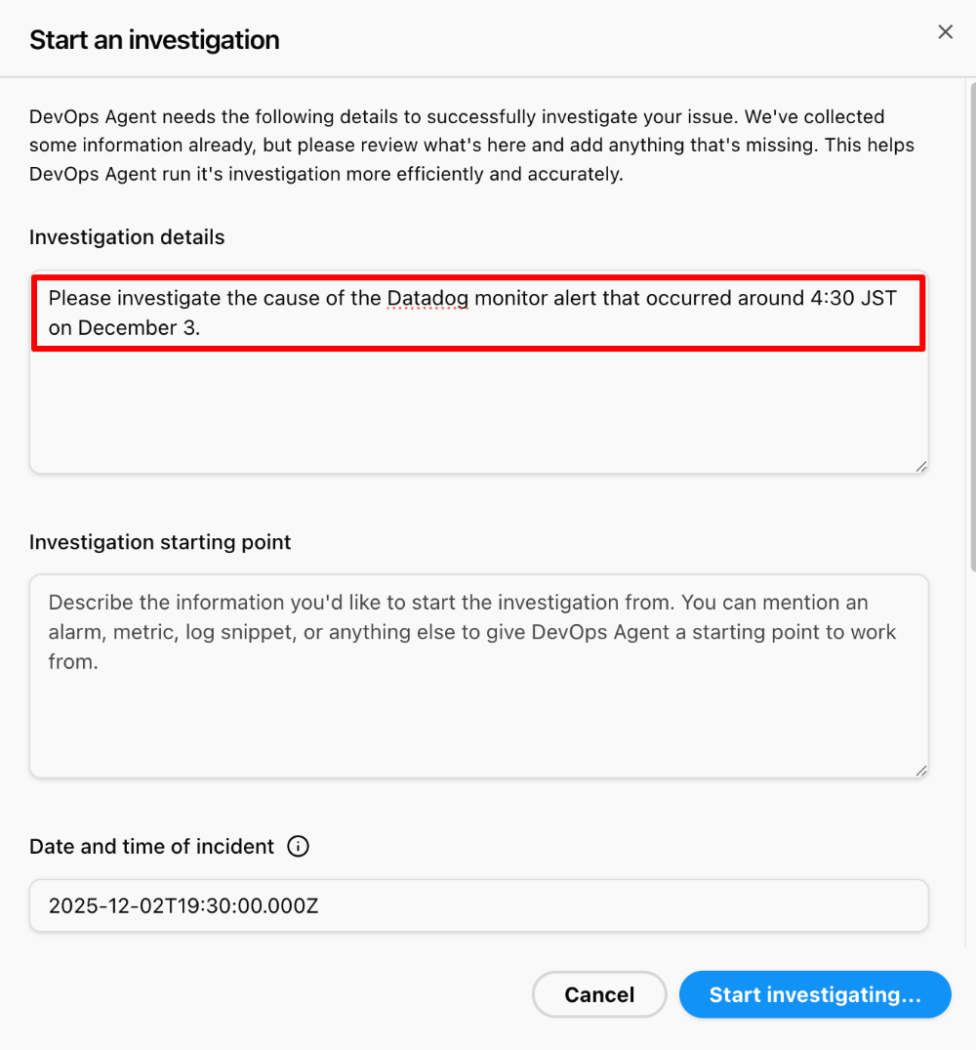Click the empty area below the investigation details text
Image resolution: width=976 pixels, height=1050 pixels.
(x=478, y=410)
